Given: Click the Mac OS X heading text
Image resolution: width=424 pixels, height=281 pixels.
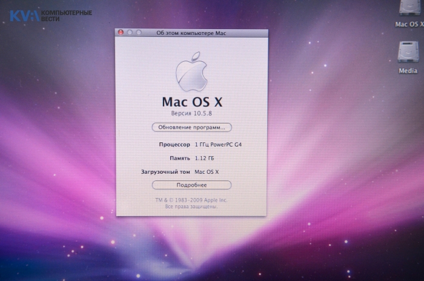Looking at the screenshot, I should [192, 102].
